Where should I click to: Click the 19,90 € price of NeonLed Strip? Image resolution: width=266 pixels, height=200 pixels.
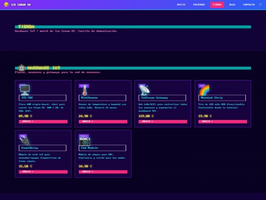point(205,116)
